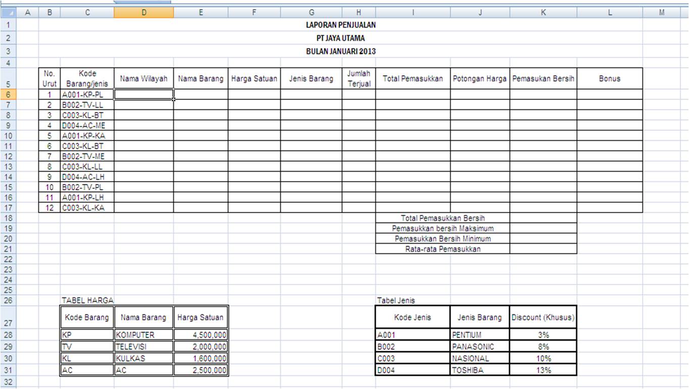Select column D header
Viewport: 689px width, 389px height.
pos(144,12)
